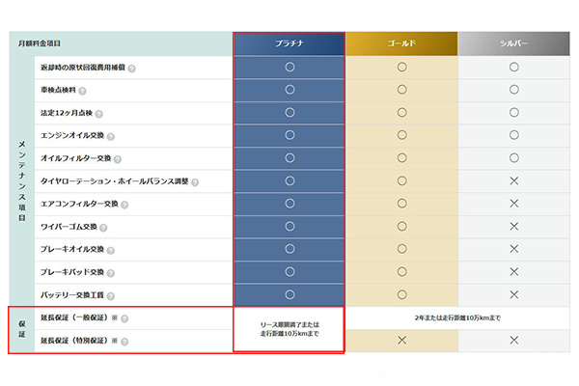Open help icon next to オイルフィルター交換
The image size is (579, 386).
[118, 159]
